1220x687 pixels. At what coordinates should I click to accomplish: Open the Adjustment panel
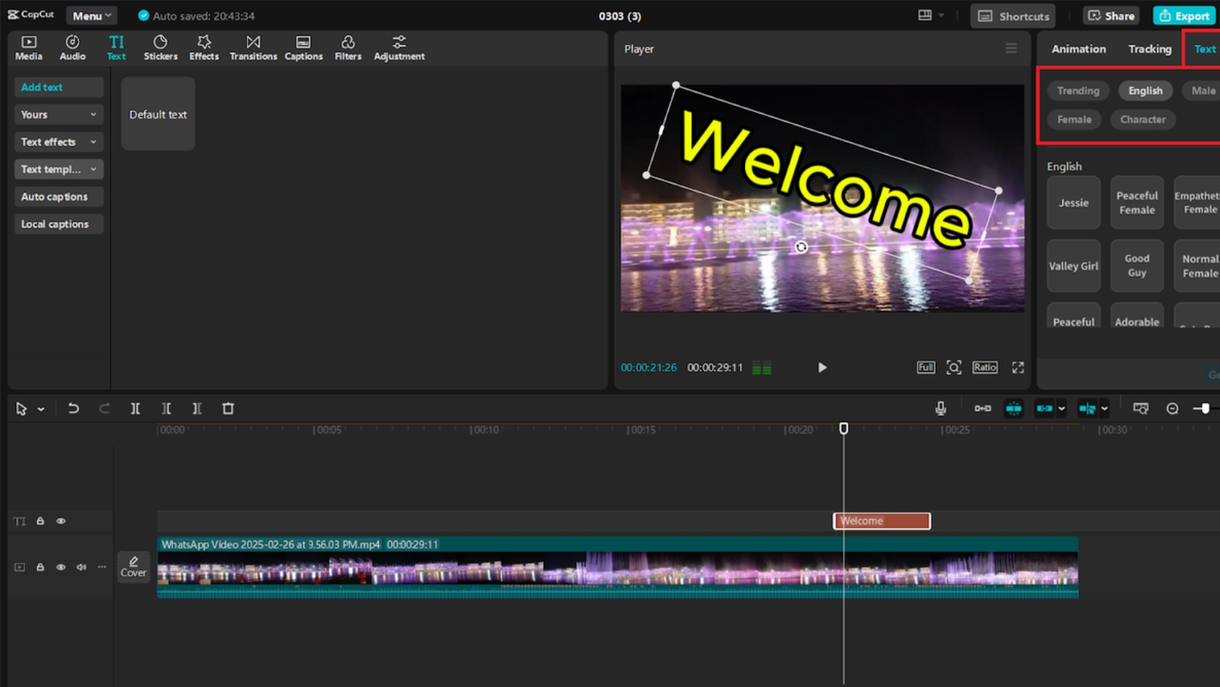click(x=399, y=48)
